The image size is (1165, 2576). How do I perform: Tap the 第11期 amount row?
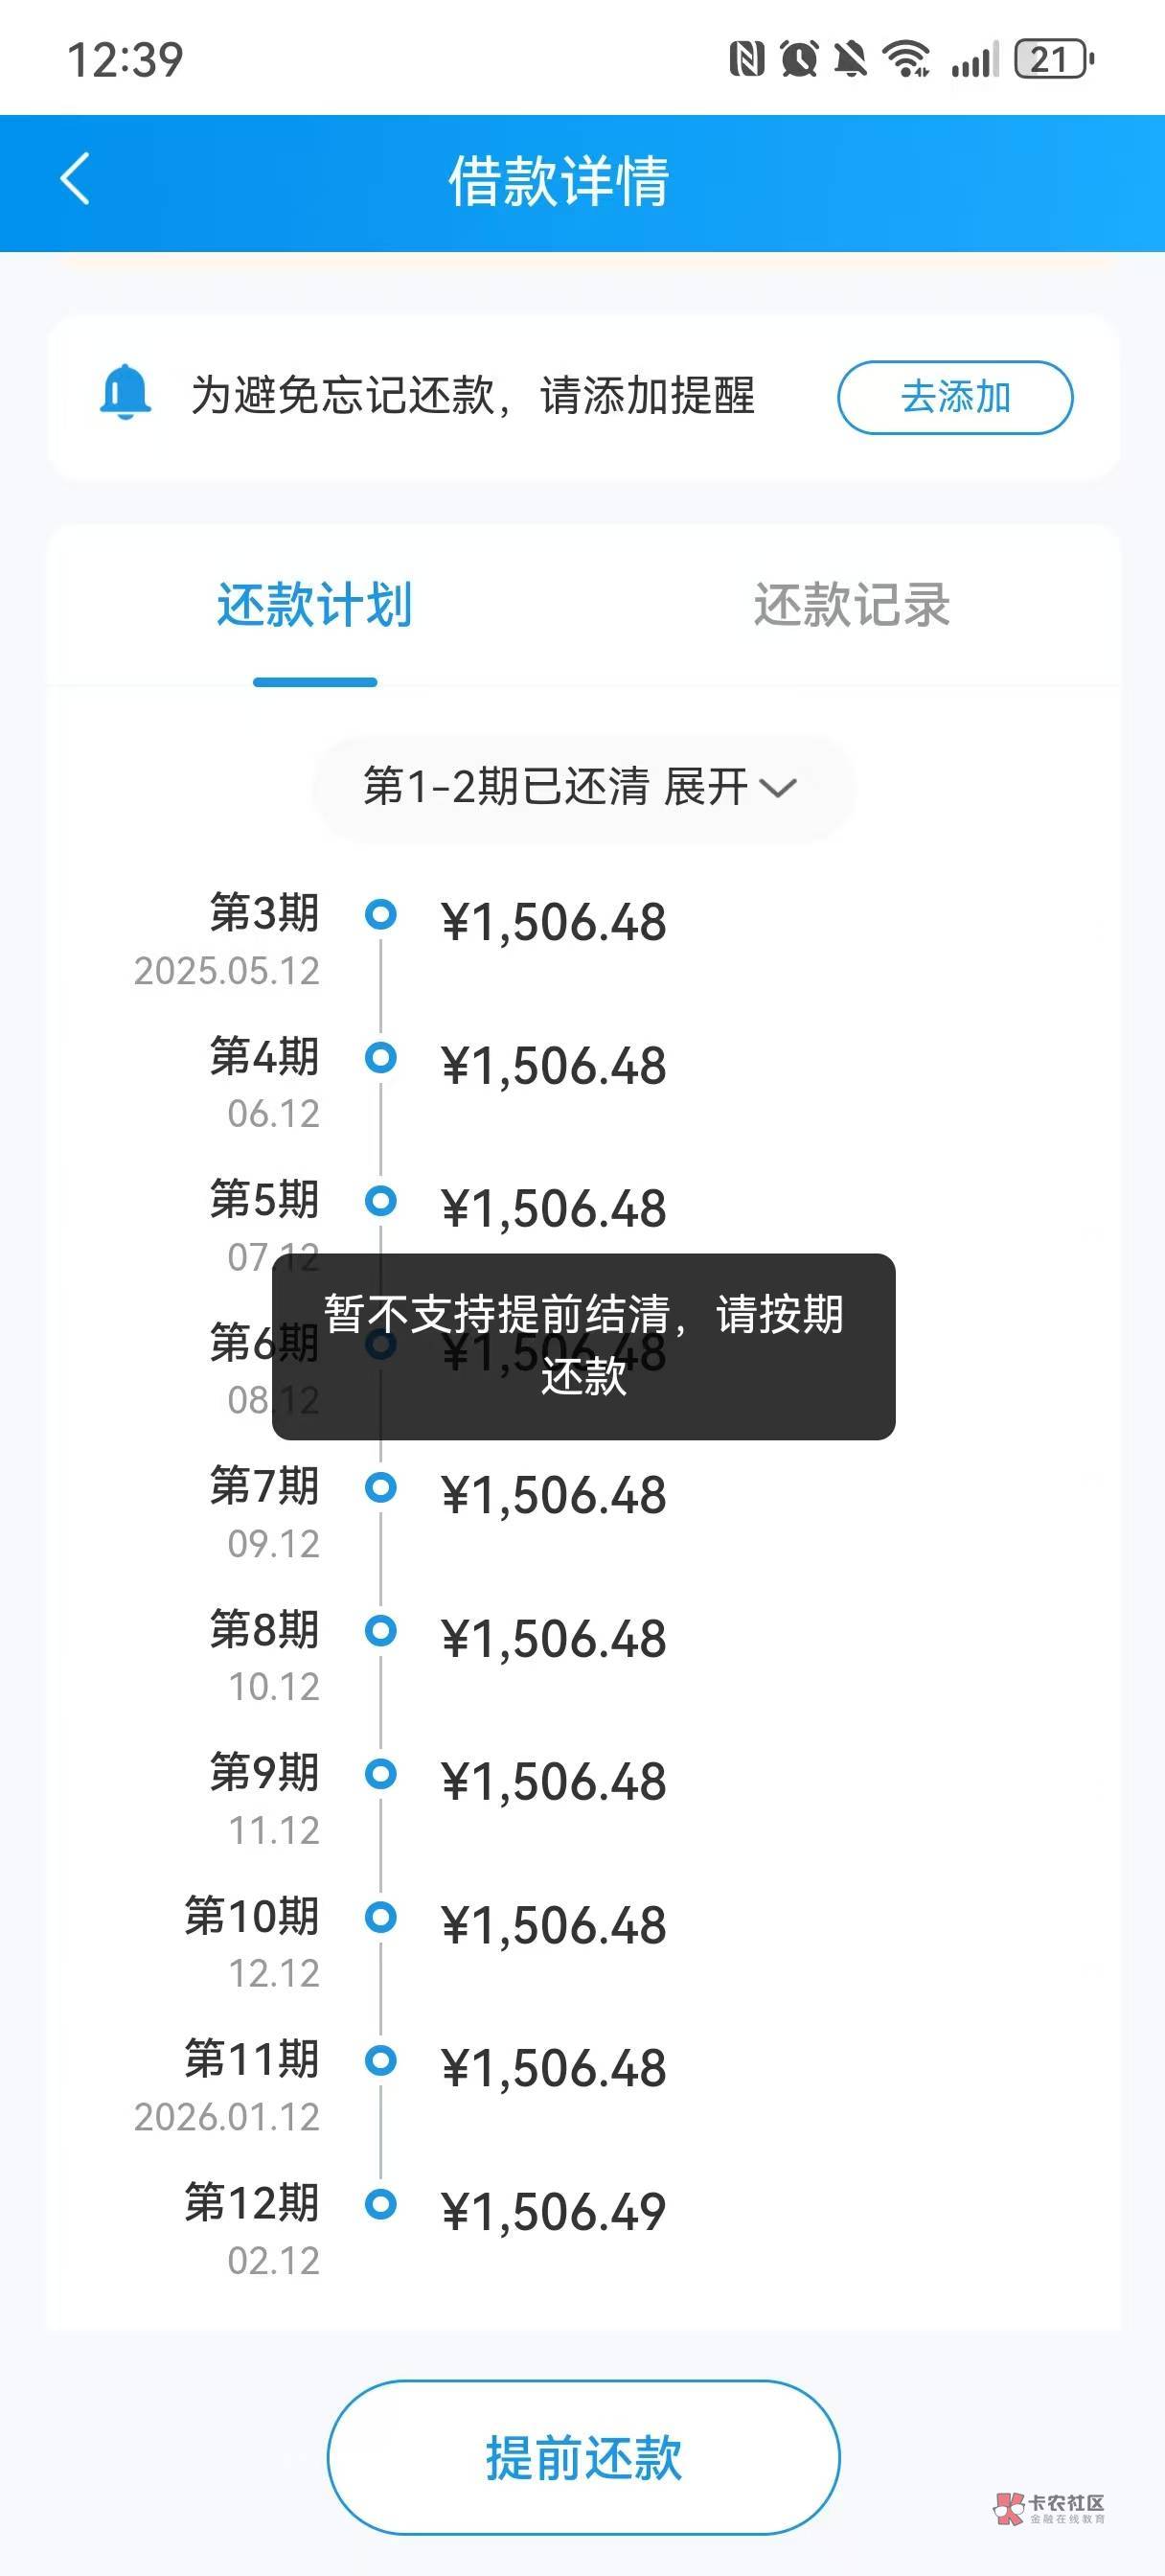553,2068
